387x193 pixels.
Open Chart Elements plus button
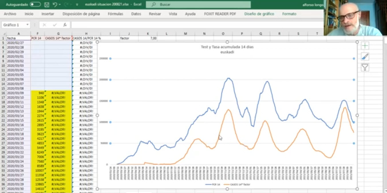tap(365, 46)
